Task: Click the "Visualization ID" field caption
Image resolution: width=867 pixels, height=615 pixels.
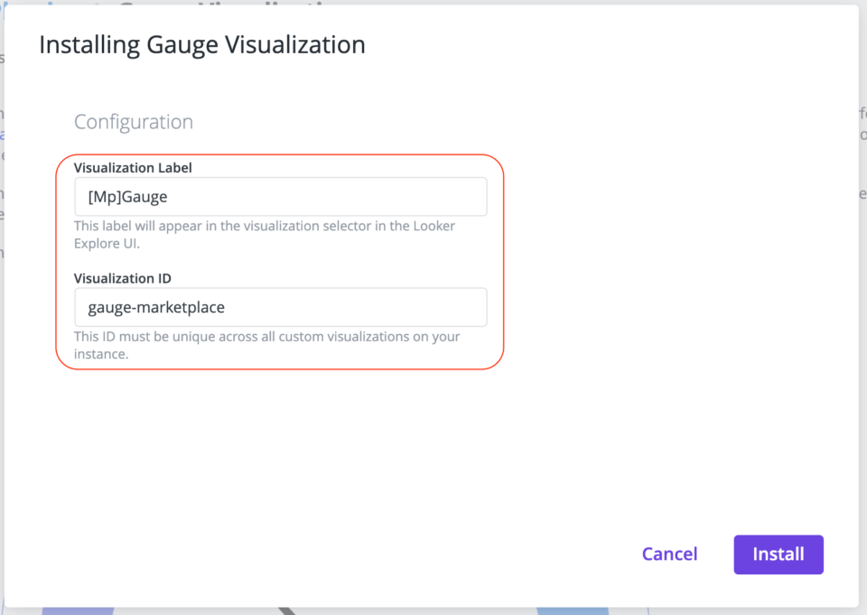Action: pos(125,278)
